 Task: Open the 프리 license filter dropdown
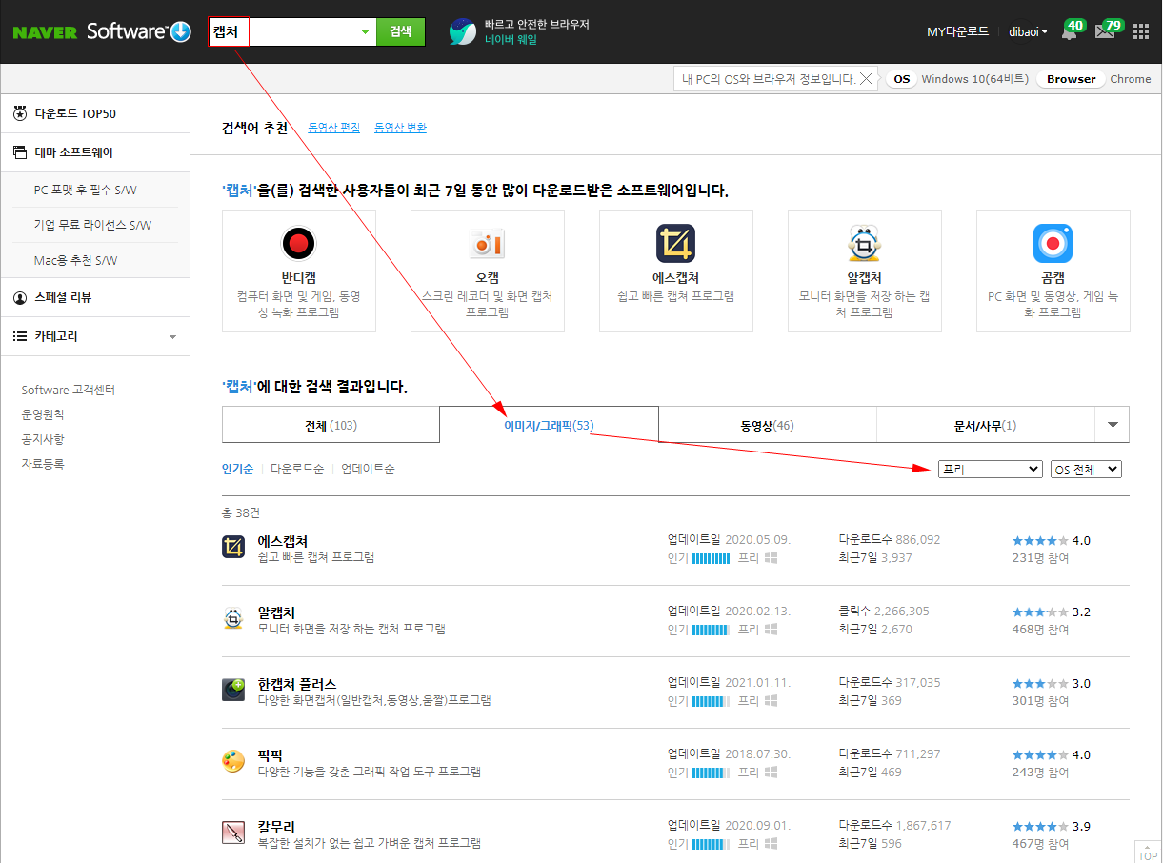(x=990, y=470)
